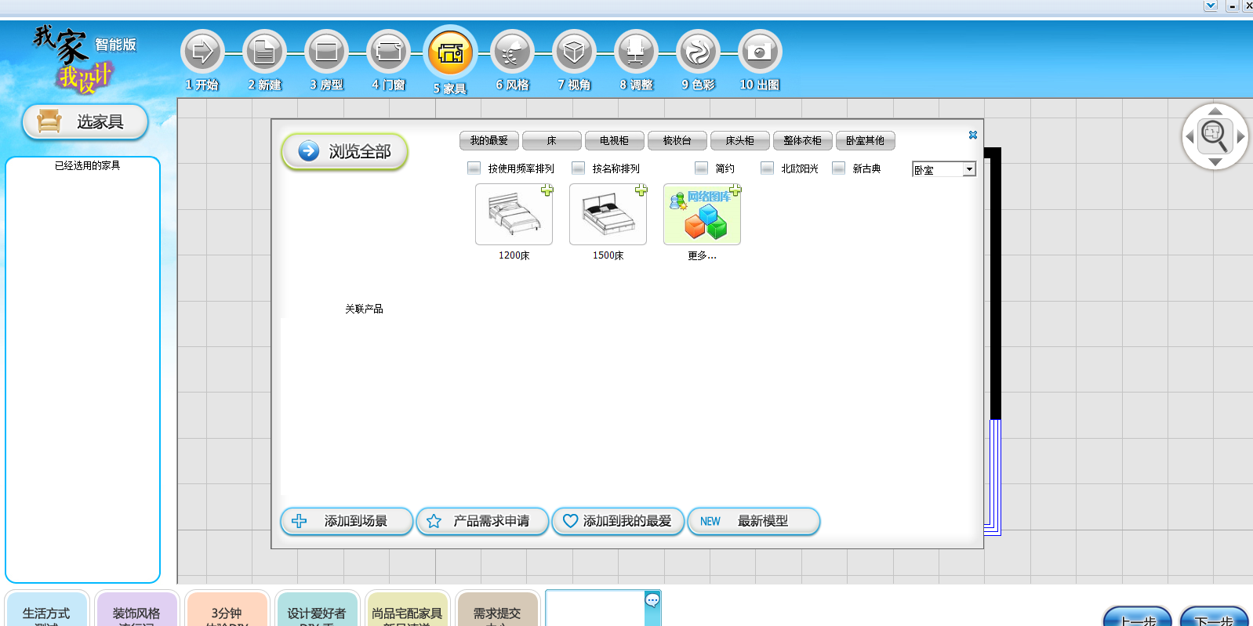
Task: Check the 简约 style checkbox
Action: click(701, 168)
